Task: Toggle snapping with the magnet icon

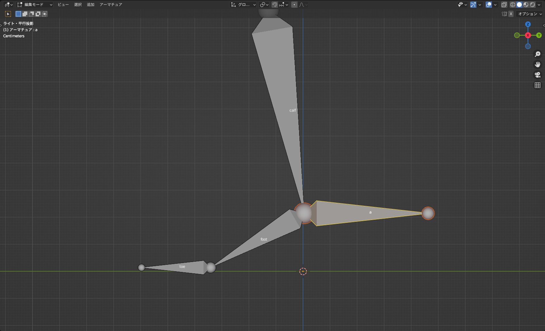Action: 275,5
